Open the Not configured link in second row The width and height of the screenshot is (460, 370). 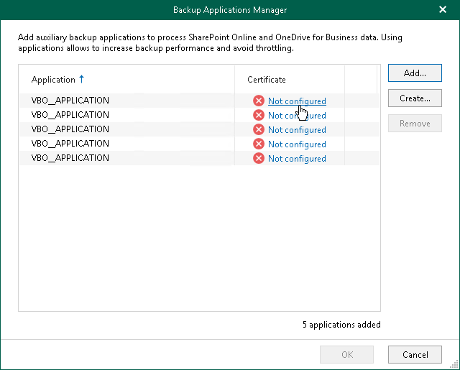297,116
